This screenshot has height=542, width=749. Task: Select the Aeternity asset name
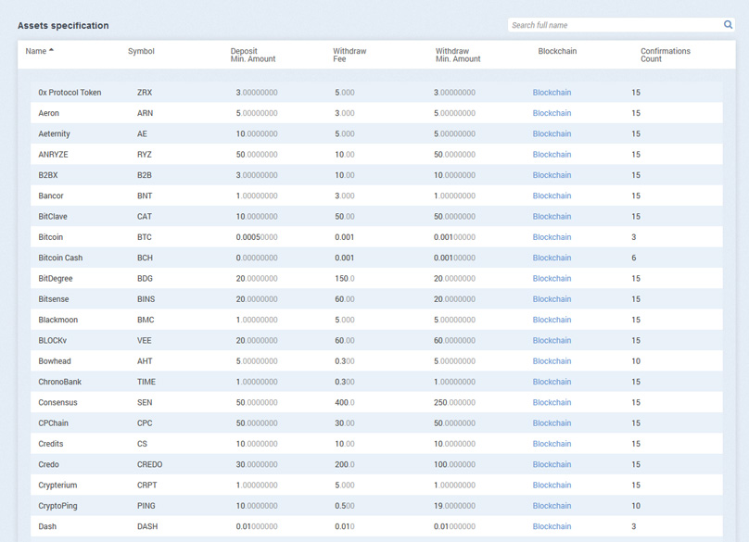(x=54, y=133)
